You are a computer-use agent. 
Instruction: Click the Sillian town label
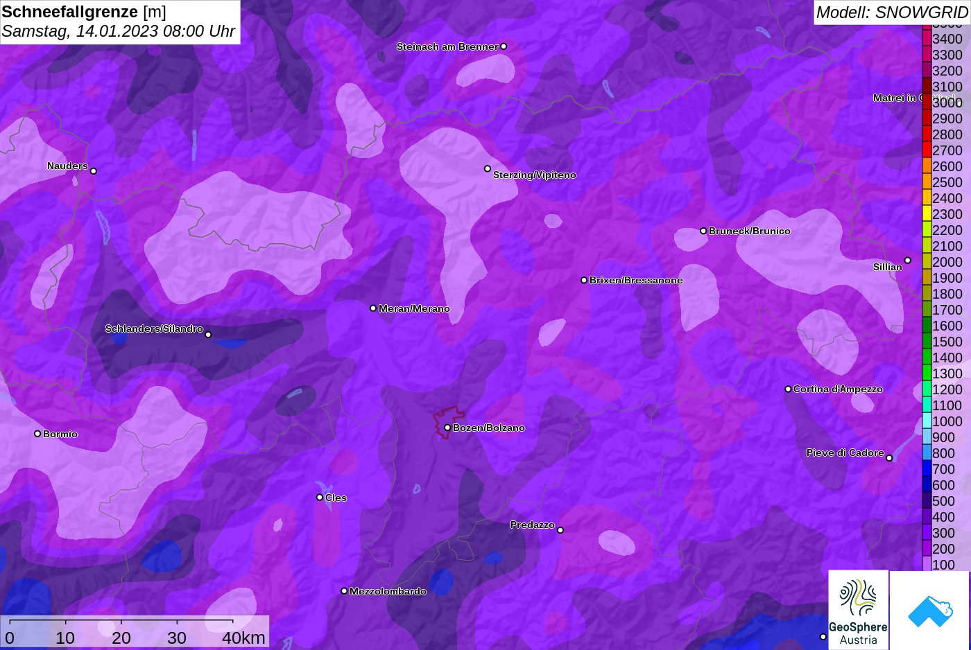(x=888, y=267)
